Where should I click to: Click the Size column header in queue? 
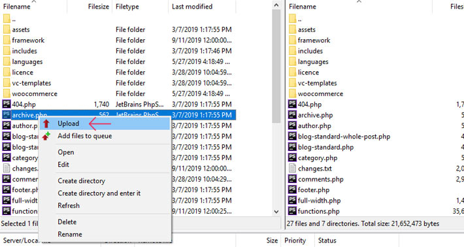(272, 240)
